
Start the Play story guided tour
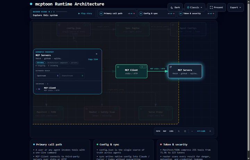pos(85,14)
